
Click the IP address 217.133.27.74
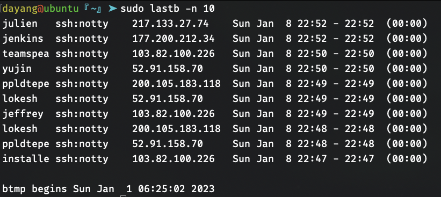pyautogui.click(x=170, y=24)
